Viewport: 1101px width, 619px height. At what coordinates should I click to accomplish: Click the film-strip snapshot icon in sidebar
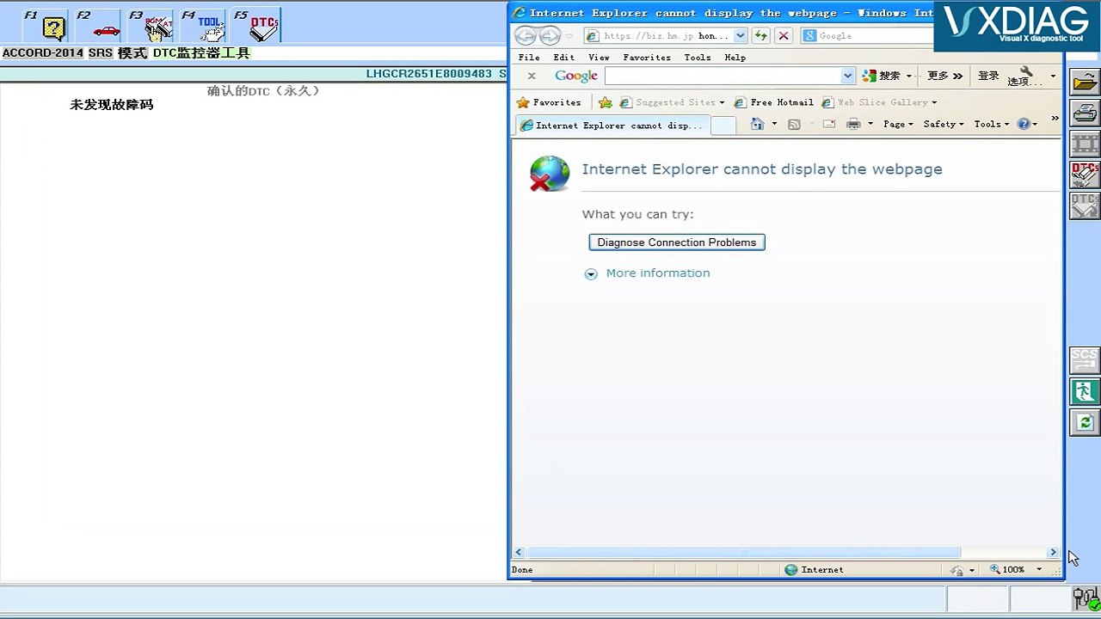coord(1085,144)
